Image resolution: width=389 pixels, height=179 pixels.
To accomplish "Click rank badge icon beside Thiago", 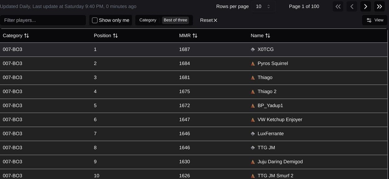I will click(253, 78).
